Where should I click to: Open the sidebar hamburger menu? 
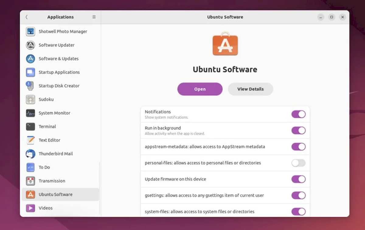94,17
